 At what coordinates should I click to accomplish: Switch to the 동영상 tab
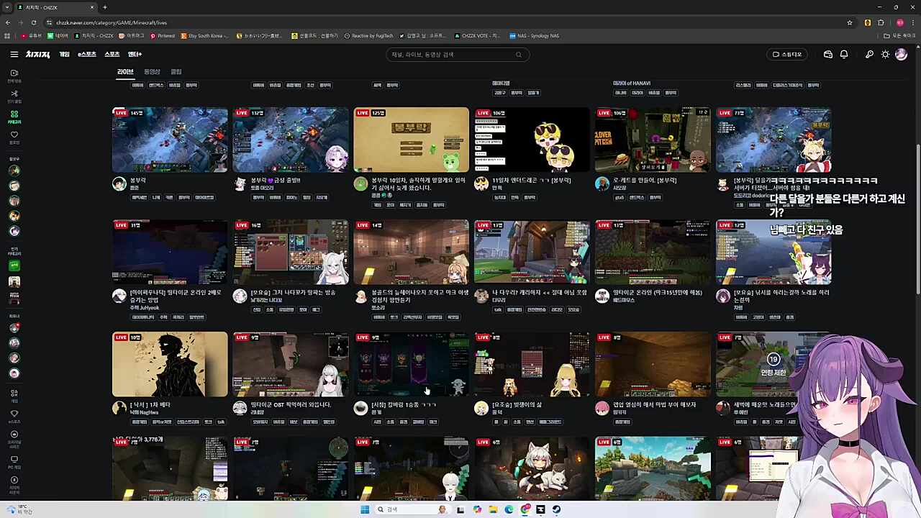pos(152,72)
